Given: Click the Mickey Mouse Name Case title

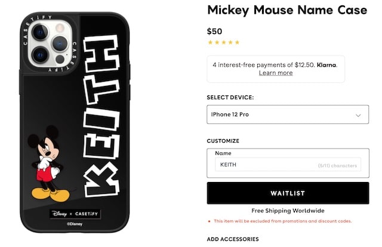Looking at the screenshot, I should 287,11.
